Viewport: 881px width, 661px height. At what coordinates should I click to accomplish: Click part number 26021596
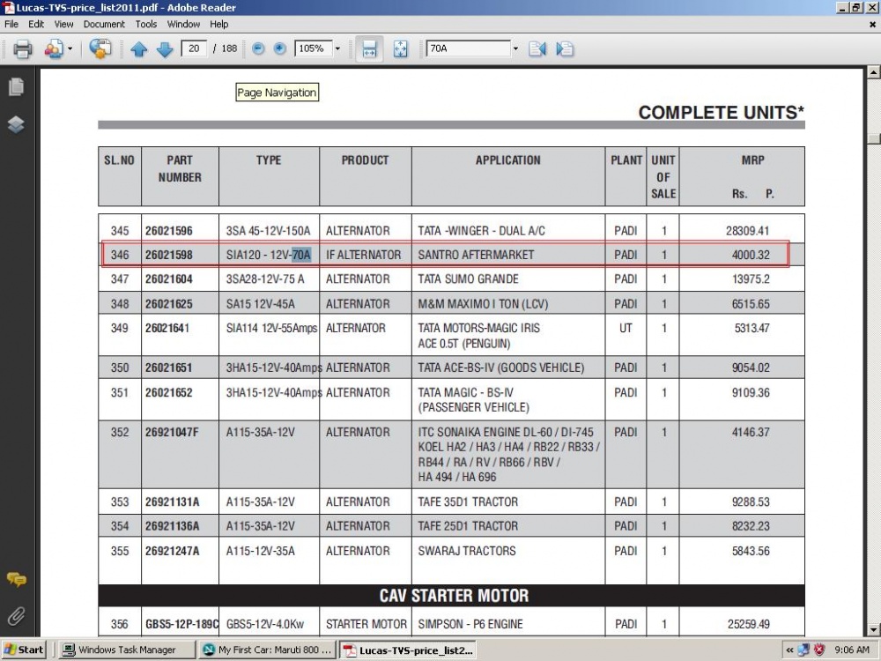pos(168,230)
